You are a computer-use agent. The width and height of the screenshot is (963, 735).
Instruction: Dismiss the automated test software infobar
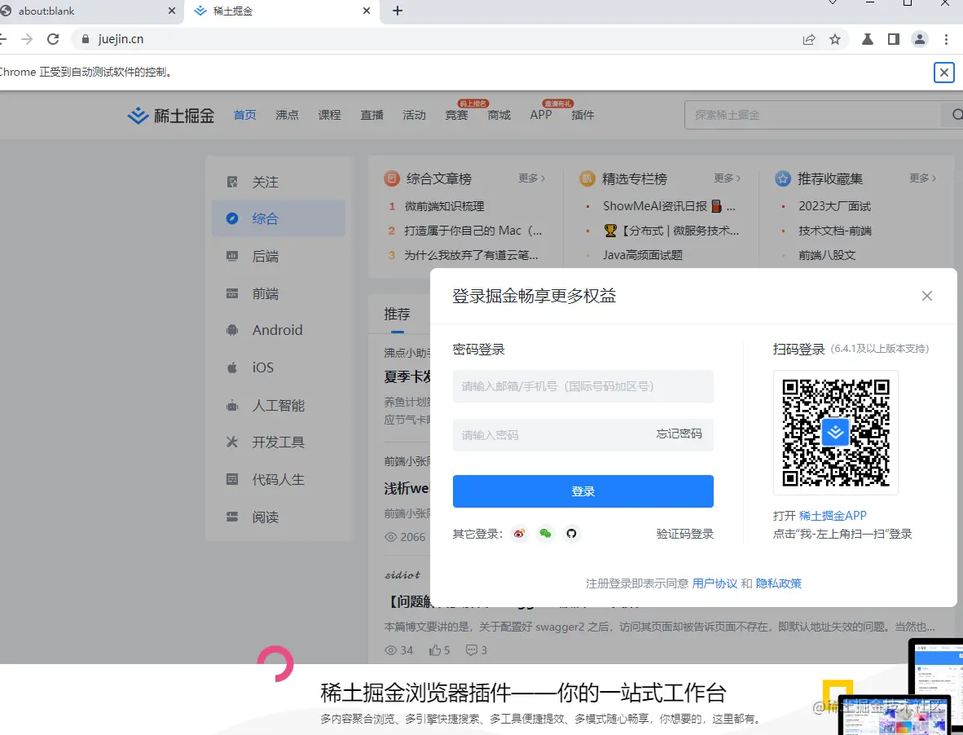[x=944, y=73]
